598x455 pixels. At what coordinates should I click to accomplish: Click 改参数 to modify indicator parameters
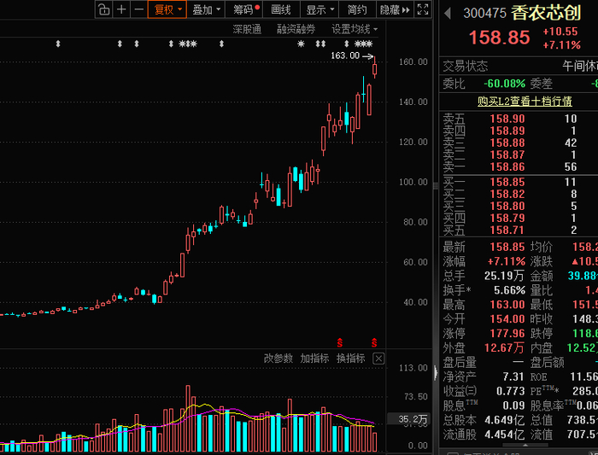[x=278, y=359]
